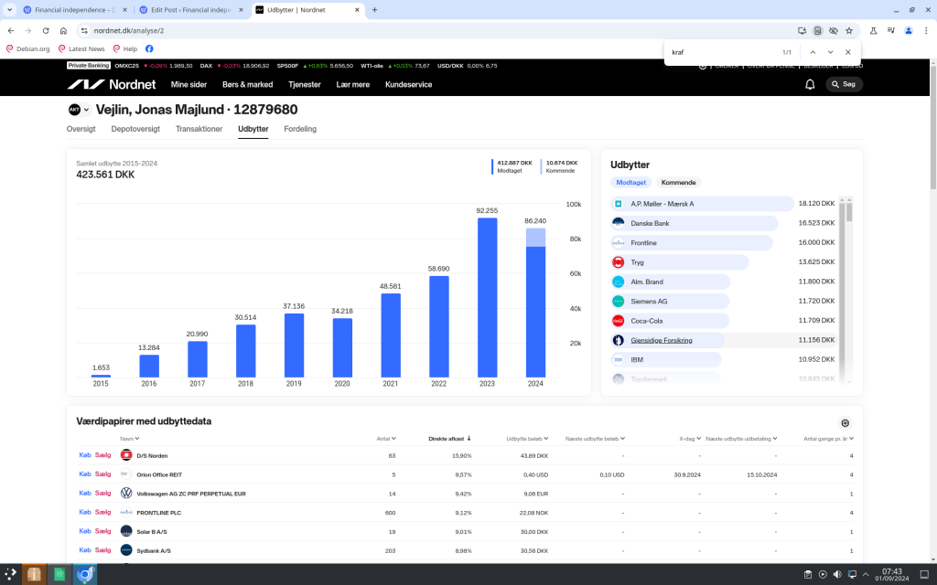Image resolution: width=937 pixels, height=585 pixels.
Task: Click the Volkswagen logo in the table
Action: [x=126, y=493]
